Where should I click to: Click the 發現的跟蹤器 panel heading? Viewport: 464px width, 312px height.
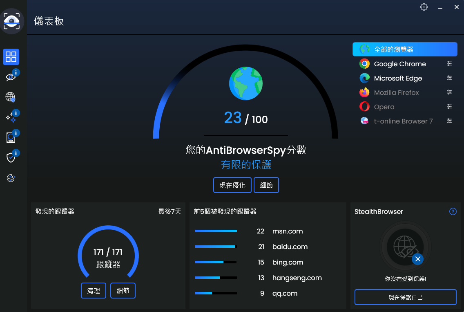click(x=55, y=211)
